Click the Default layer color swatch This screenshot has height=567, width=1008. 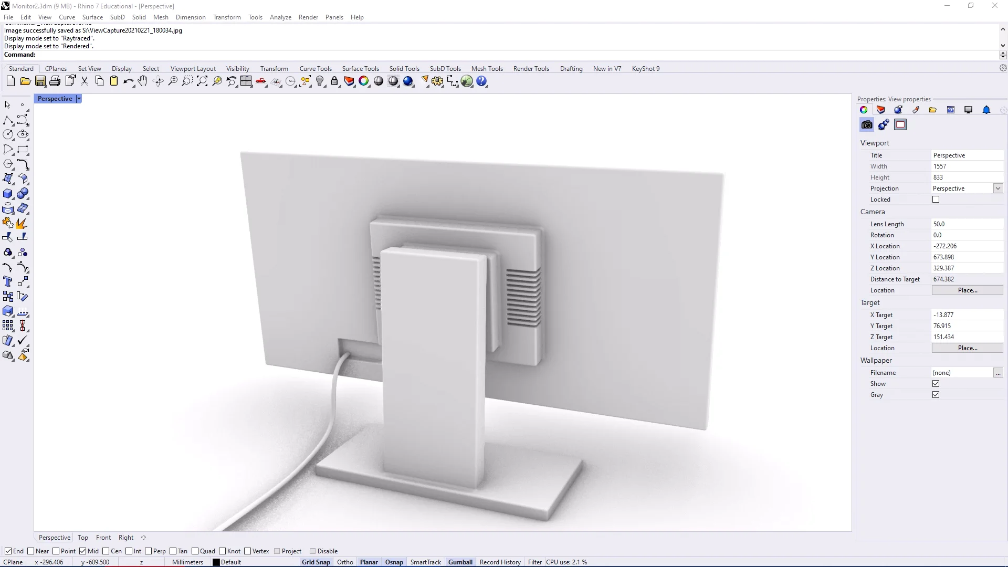(216, 562)
